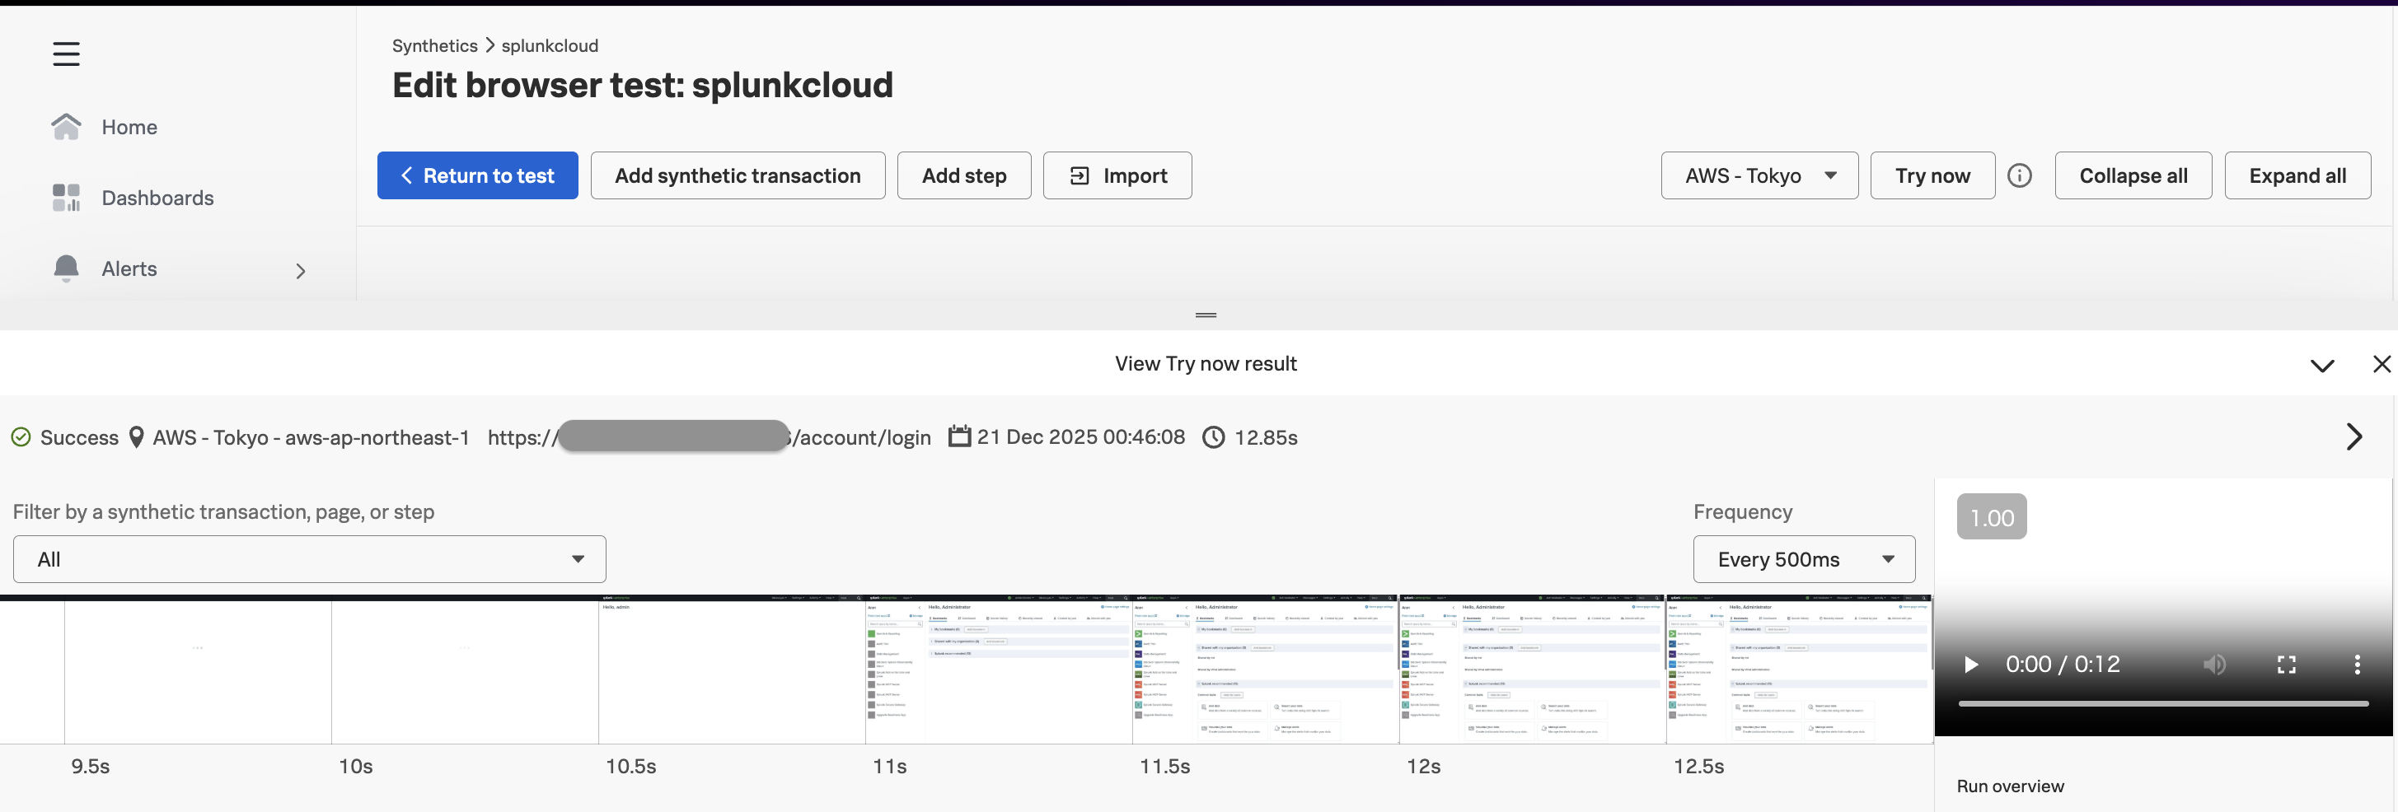Click Expand all
Screen dimensions: 2398x812
click(x=2297, y=175)
